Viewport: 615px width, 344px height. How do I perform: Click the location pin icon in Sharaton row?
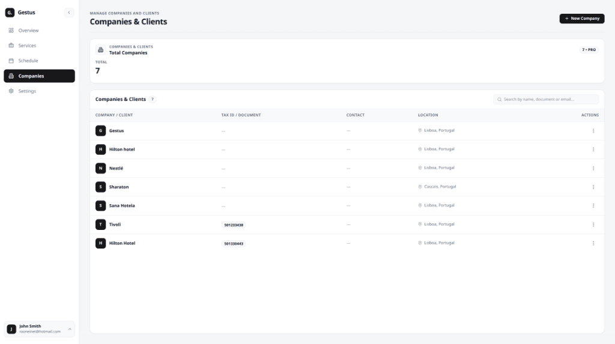click(420, 187)
